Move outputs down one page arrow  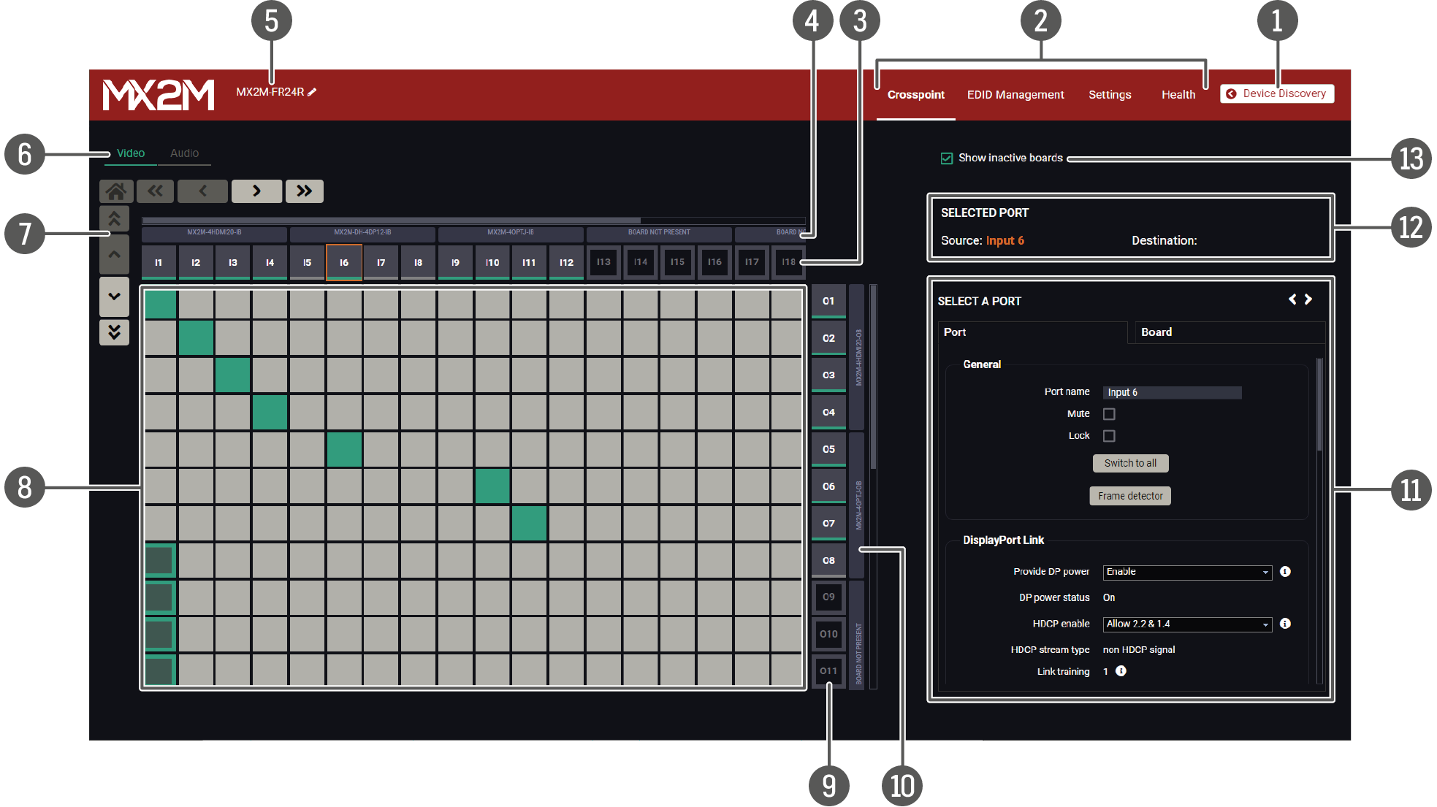click(x=115, y=297)
